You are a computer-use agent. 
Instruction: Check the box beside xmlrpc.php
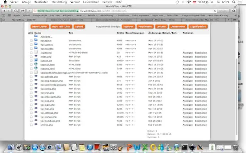[x=31, y=125]
